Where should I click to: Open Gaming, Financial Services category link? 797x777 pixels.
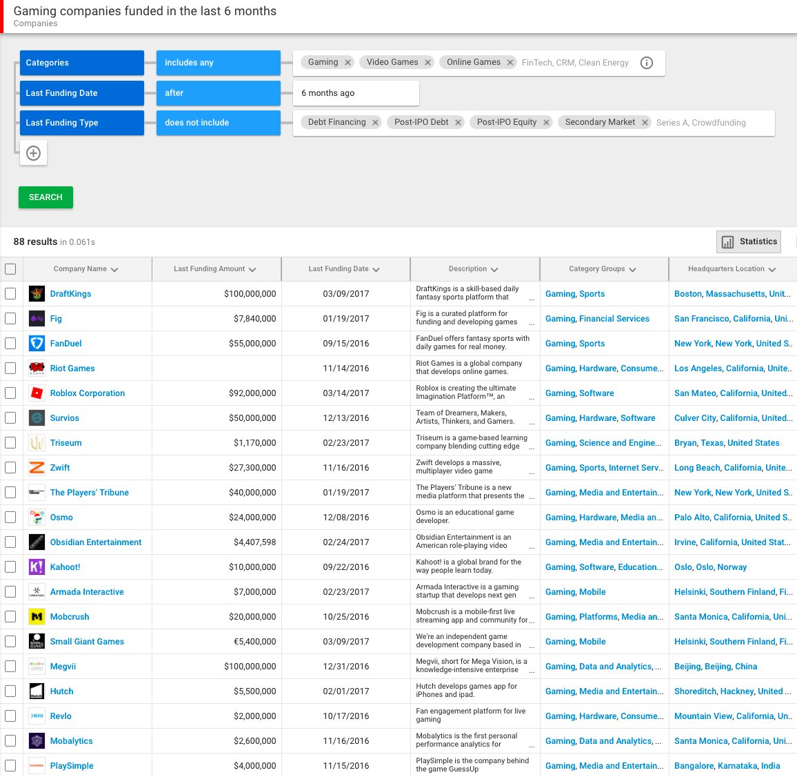tap(597, 319)
